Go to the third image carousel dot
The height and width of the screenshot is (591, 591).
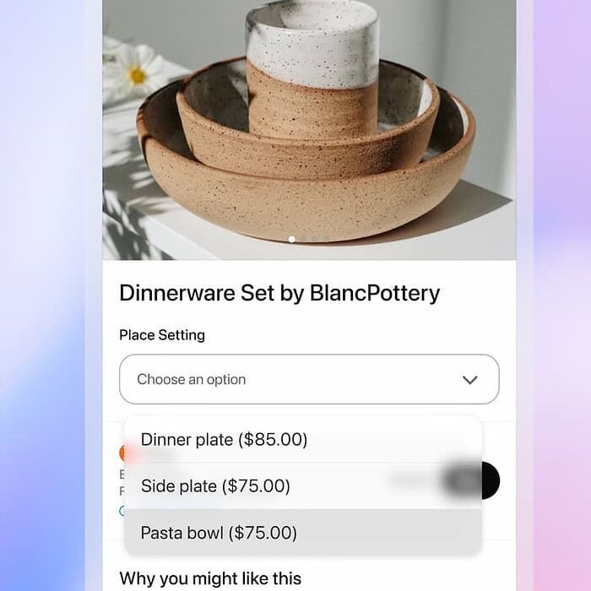point(315,239)
